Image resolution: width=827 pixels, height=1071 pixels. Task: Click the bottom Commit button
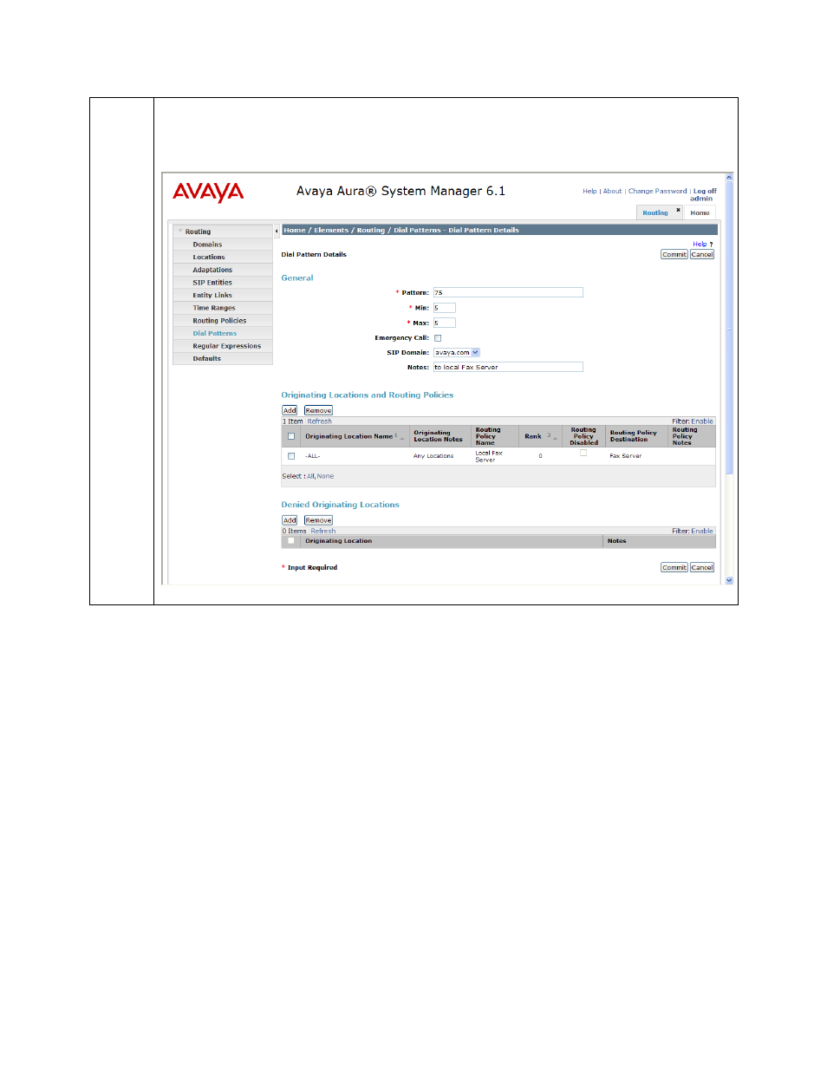pos(674,568)
